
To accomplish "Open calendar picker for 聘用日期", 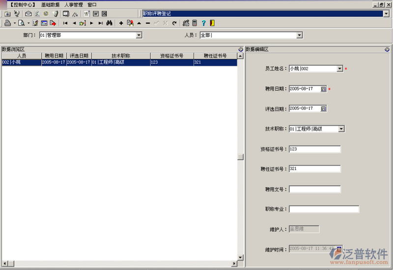I will (x=323, y=89).
